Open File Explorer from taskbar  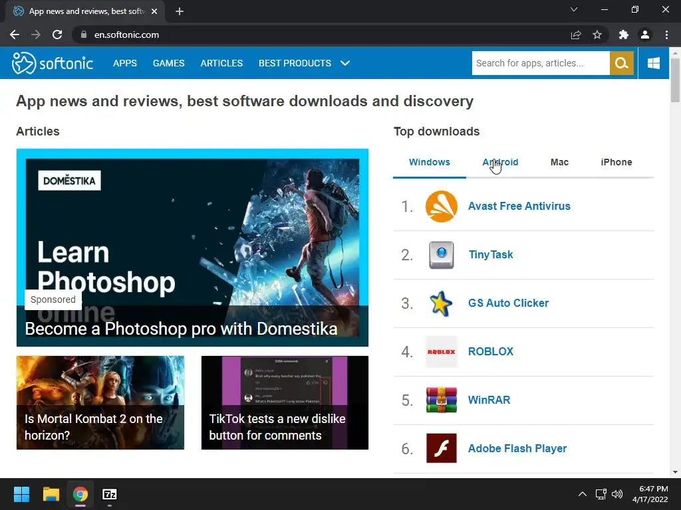[51, 494]
